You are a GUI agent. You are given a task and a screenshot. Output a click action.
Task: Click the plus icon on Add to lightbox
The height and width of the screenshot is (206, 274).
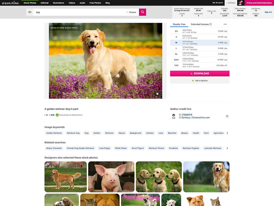pyautogui.click(x=193, y=81)
